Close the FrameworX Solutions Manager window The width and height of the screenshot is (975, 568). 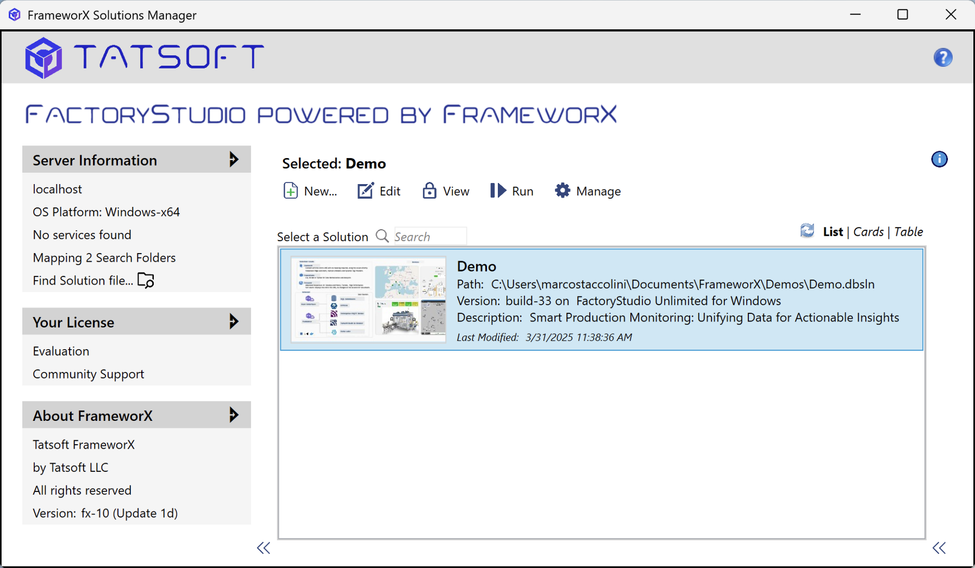[951, 15]
